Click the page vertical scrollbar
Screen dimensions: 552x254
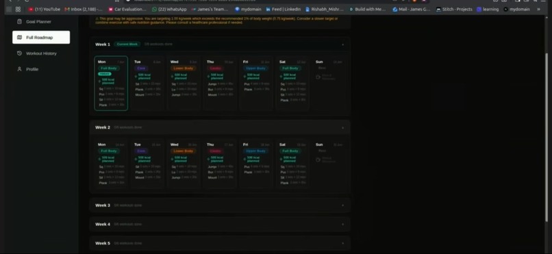547,137
